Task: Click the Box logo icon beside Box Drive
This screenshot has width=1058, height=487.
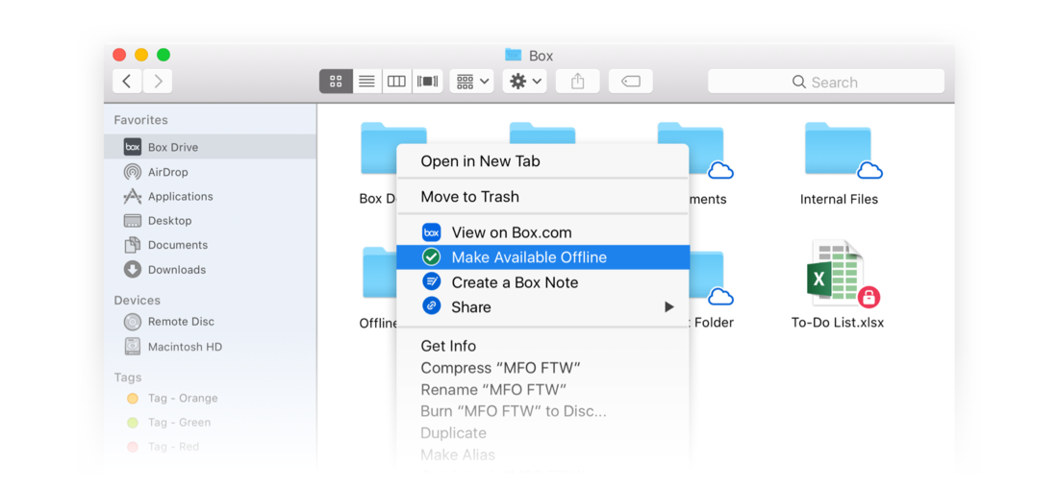Action: 133,147
